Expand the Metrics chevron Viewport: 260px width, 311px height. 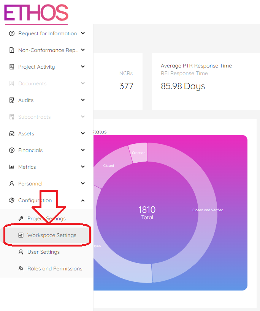click(x=83, y=166)
